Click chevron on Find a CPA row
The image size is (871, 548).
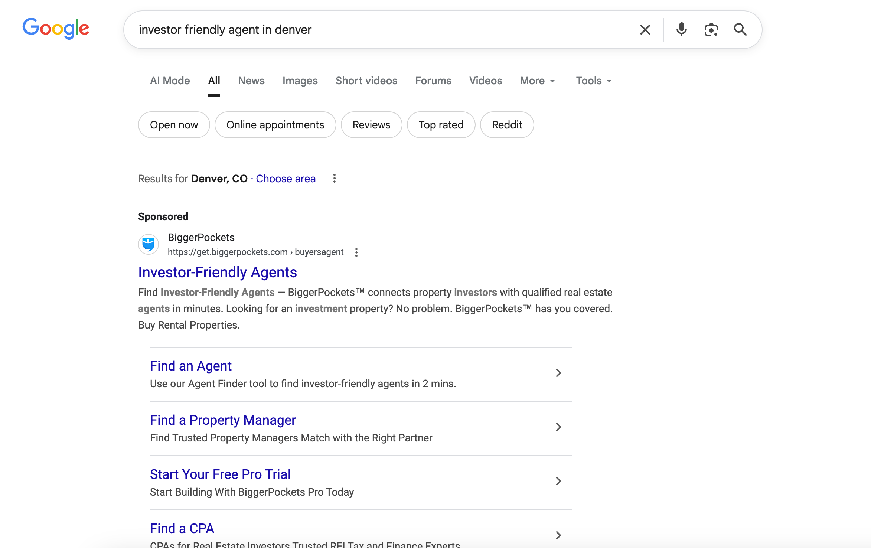(x=558, y=535)
